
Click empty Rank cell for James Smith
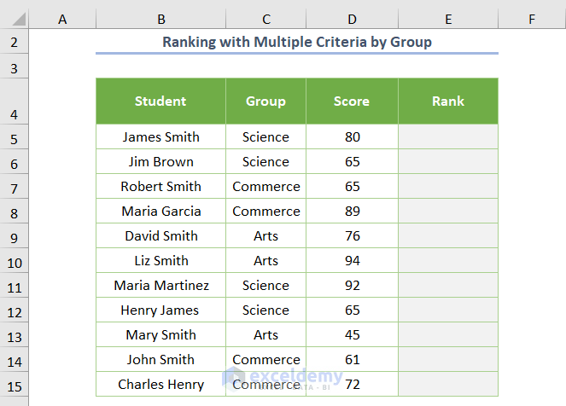[447, 137]
